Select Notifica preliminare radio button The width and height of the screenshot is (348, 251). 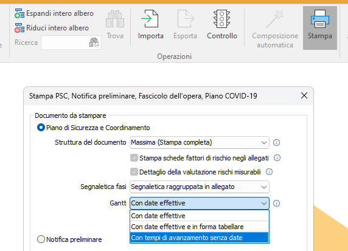41,239
